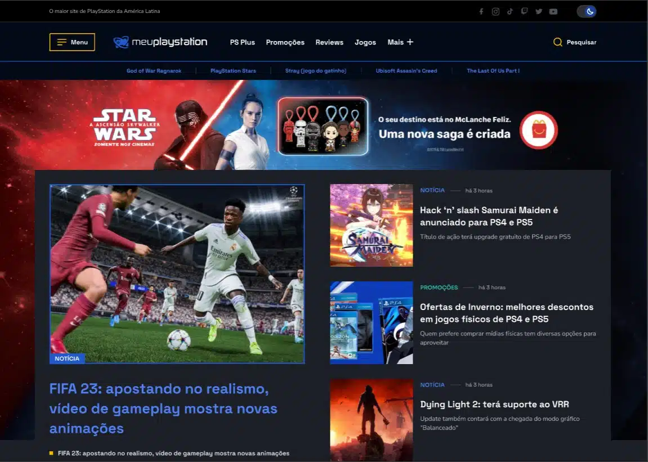Screen dimensions: 648x462
Task: Open the Pesquisar search icon
Action: click(x=575, y=42)
